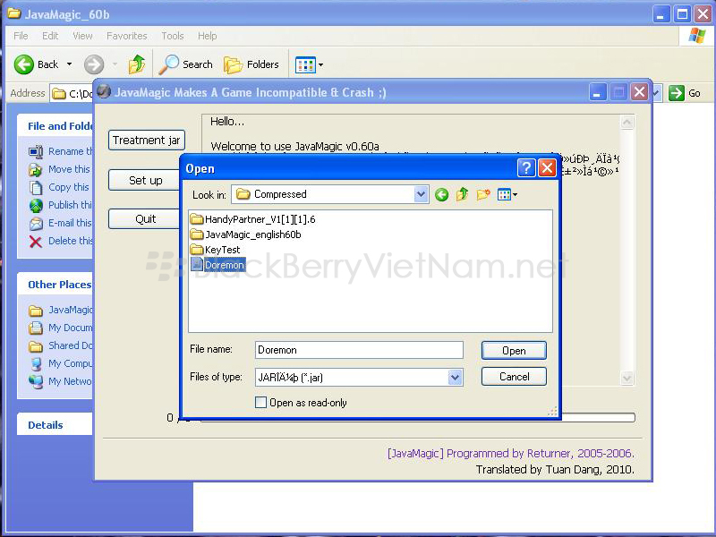Click Delete this file task
716x537 pixels.
pos(60,241)
